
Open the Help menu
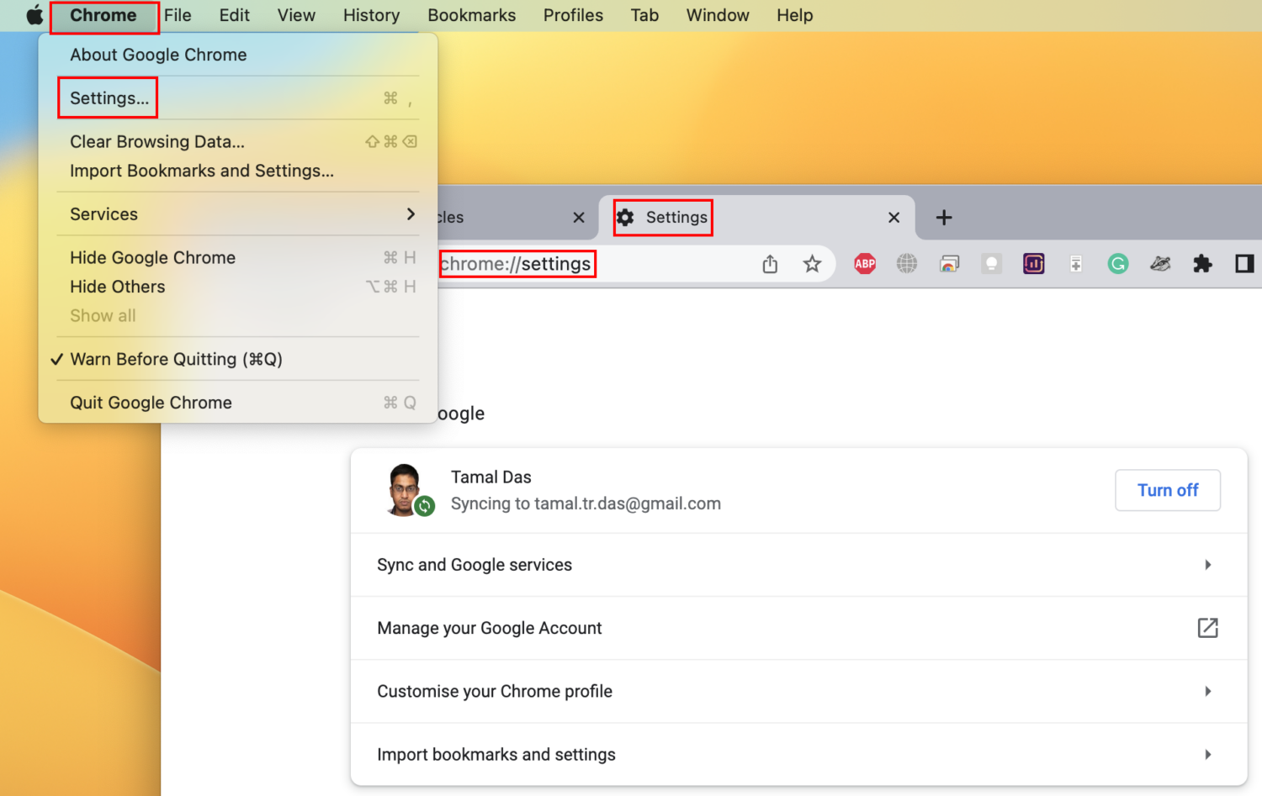pos(794,15)
